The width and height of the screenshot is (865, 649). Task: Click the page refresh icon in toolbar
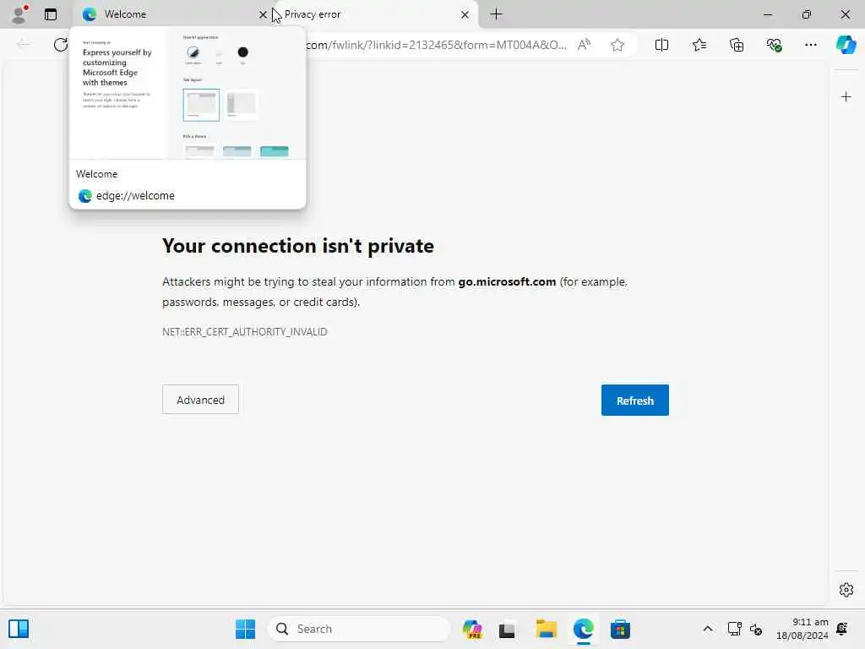pyautogui.click(x=60, y=45)
